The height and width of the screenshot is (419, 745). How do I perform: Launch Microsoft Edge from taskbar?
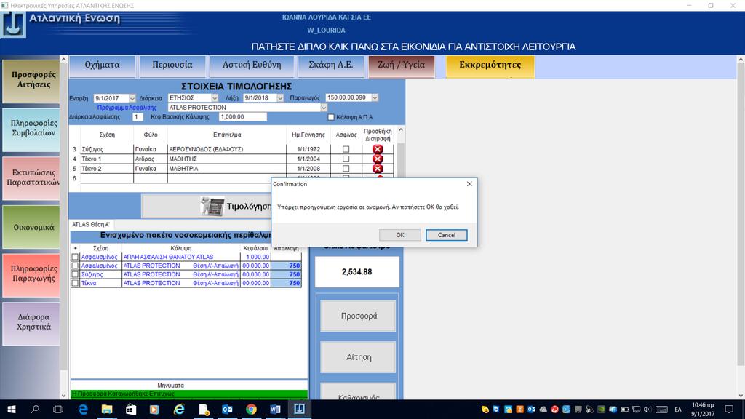click(83, 409)
